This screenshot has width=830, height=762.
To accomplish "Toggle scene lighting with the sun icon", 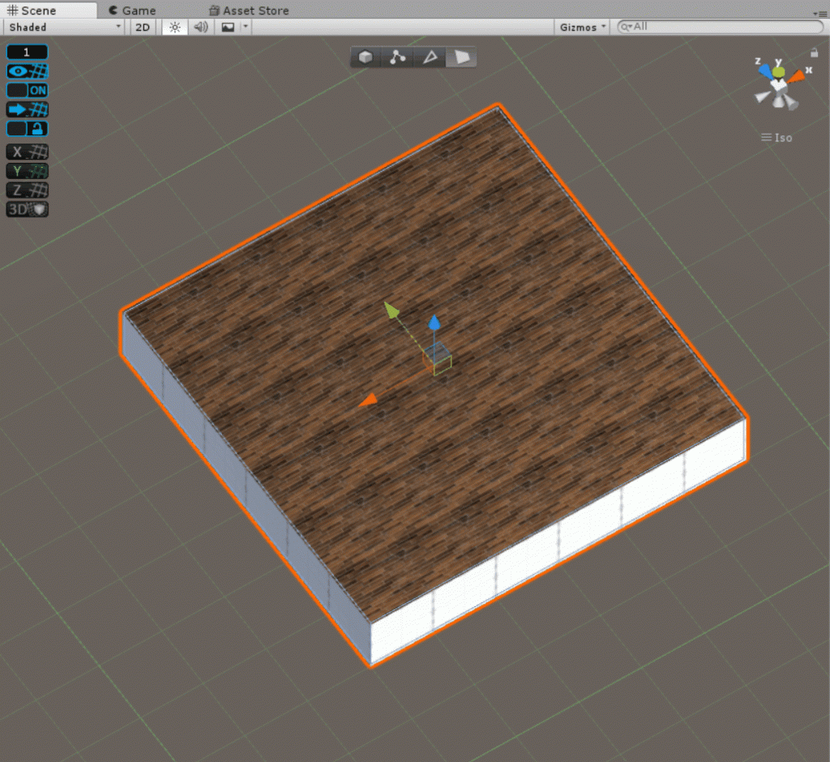I will coord(174,27).
